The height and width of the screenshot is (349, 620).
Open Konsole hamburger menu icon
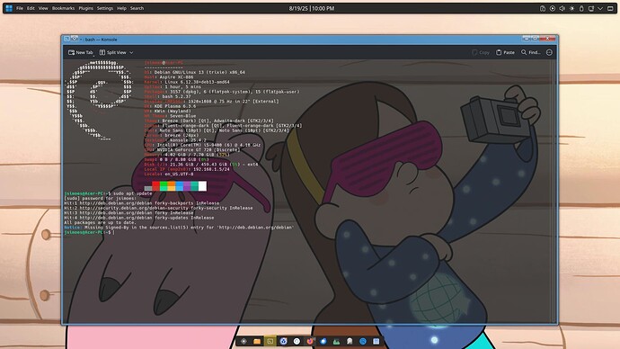coord(549,52)
